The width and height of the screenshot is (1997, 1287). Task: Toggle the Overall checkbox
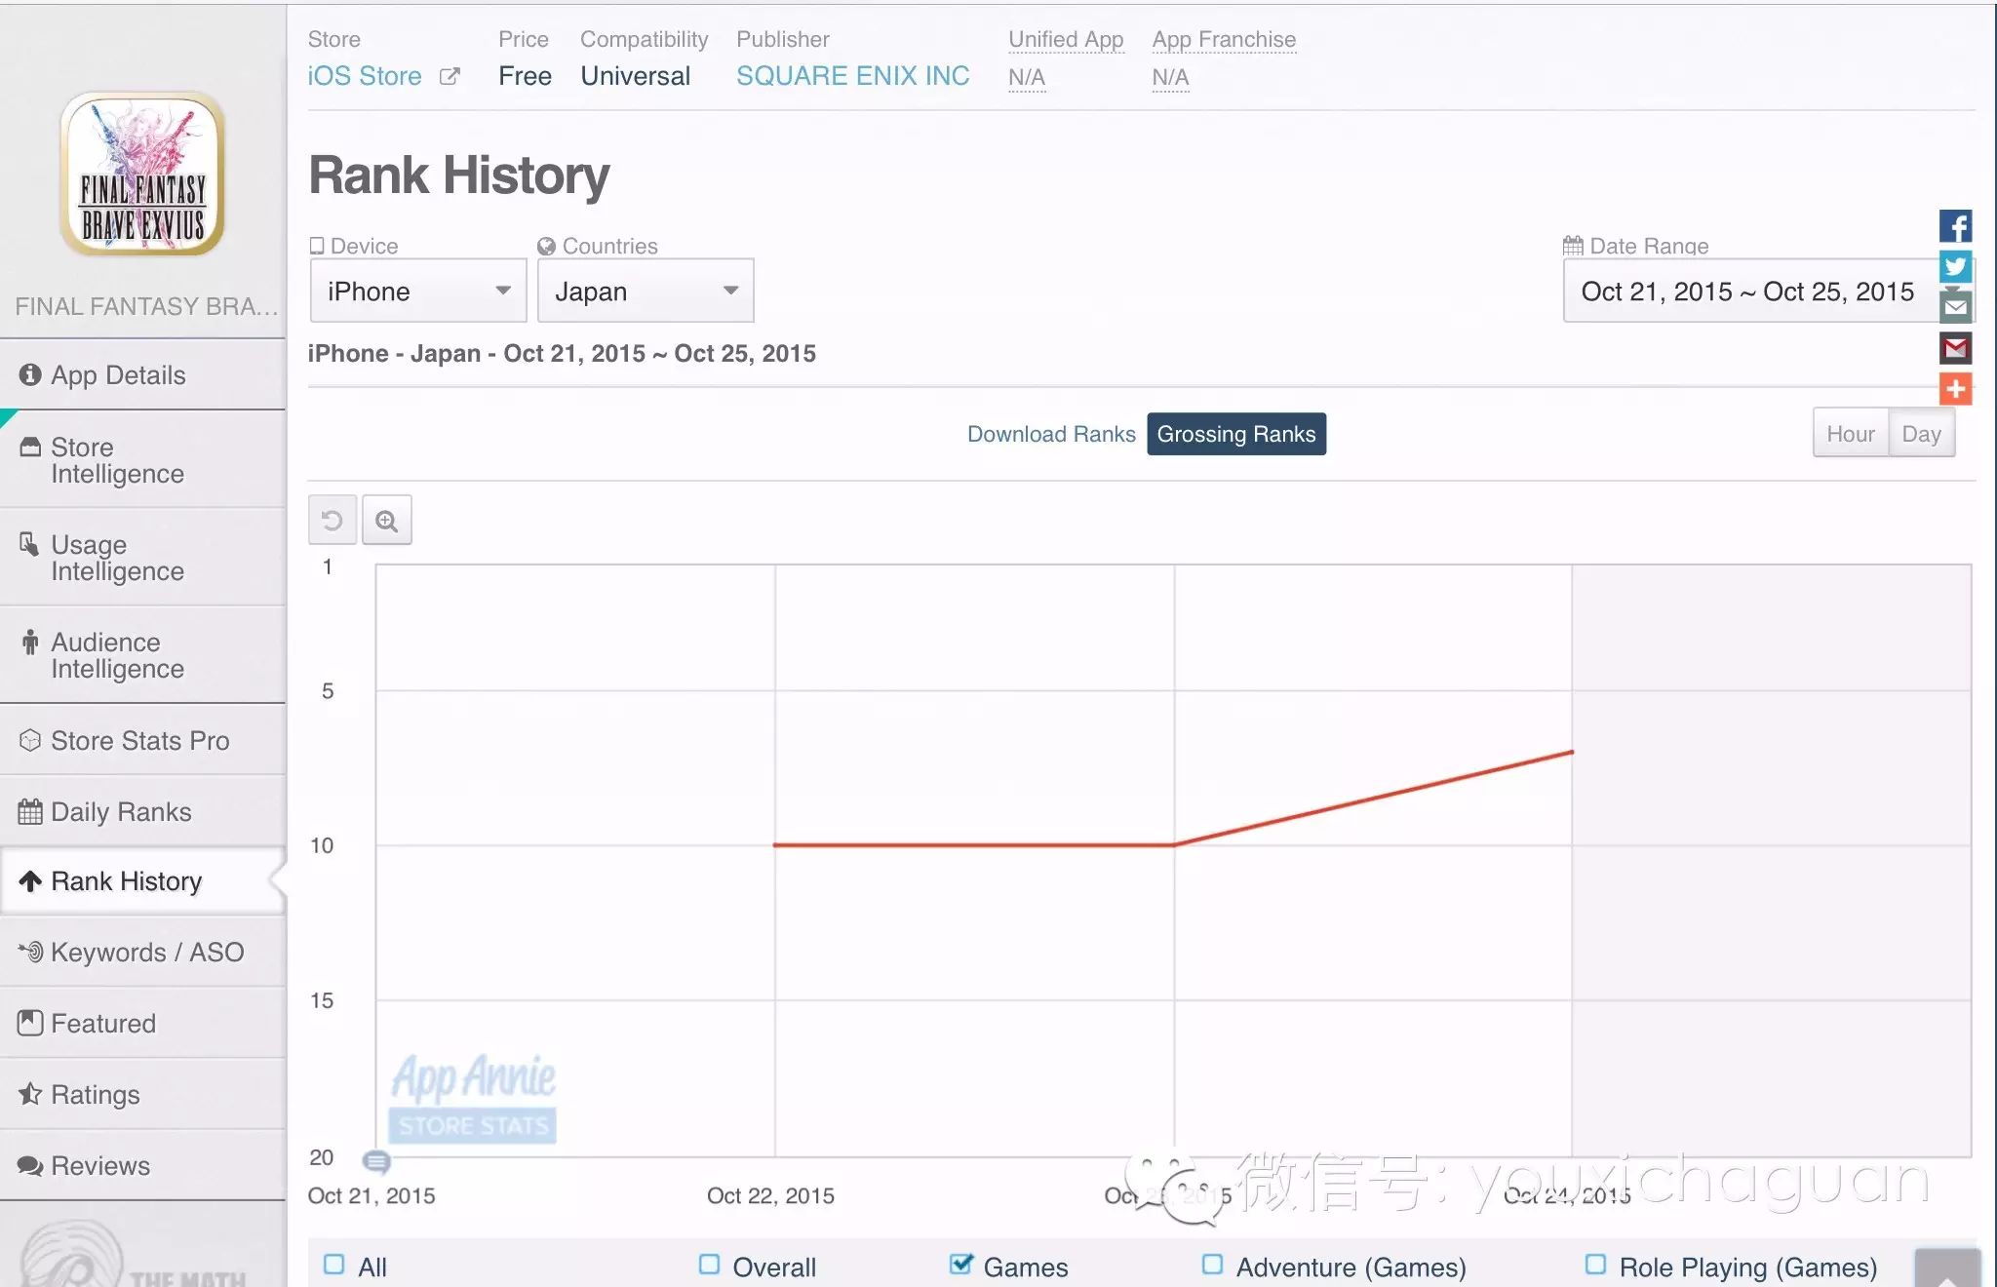[x=710, y=1265]
